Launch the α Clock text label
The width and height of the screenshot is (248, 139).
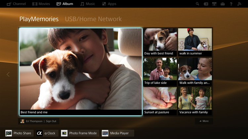(x=50, y=133)
